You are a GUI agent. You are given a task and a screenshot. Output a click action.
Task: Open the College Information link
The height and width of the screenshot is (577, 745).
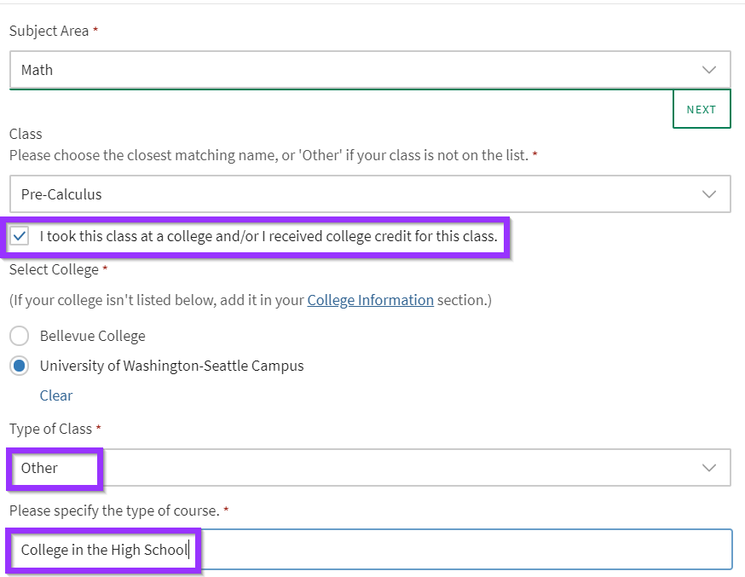370,300
